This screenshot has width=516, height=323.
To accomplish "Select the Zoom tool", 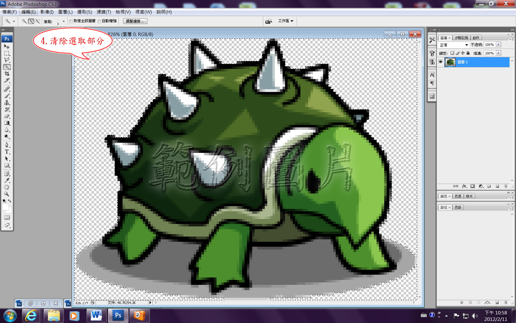I will tap(7, 194).
